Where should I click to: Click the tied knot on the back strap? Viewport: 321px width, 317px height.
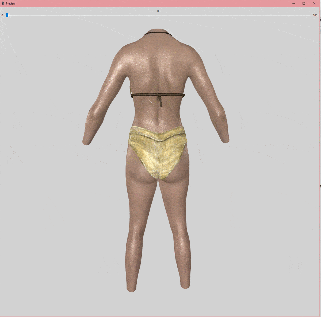[x=159, y=96]
